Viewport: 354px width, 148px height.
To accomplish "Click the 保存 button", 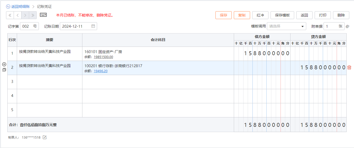I will tap(224, 15).
